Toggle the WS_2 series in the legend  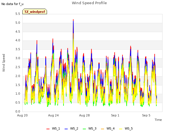pos(71,129)
